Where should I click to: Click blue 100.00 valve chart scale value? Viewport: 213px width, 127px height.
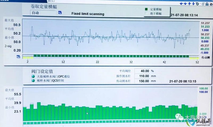coord(203,92)
